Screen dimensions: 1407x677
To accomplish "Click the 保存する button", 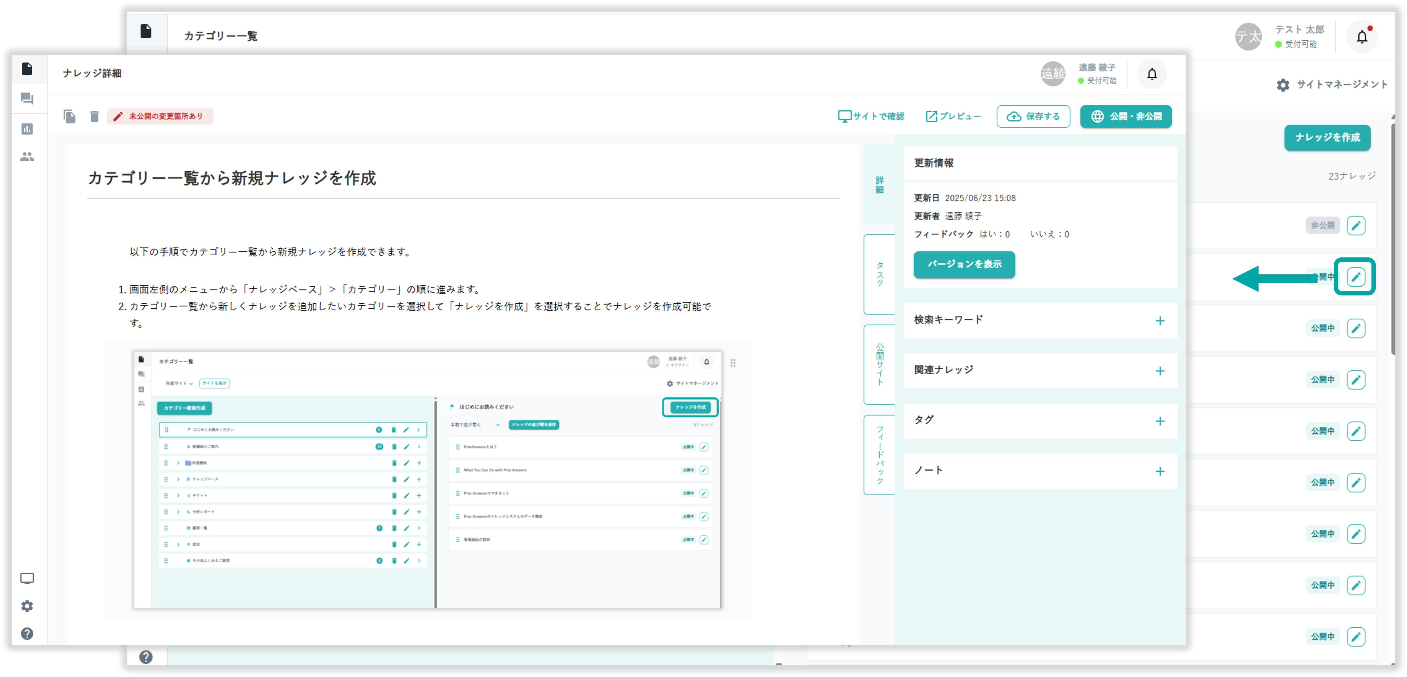I will (1033, 116).
